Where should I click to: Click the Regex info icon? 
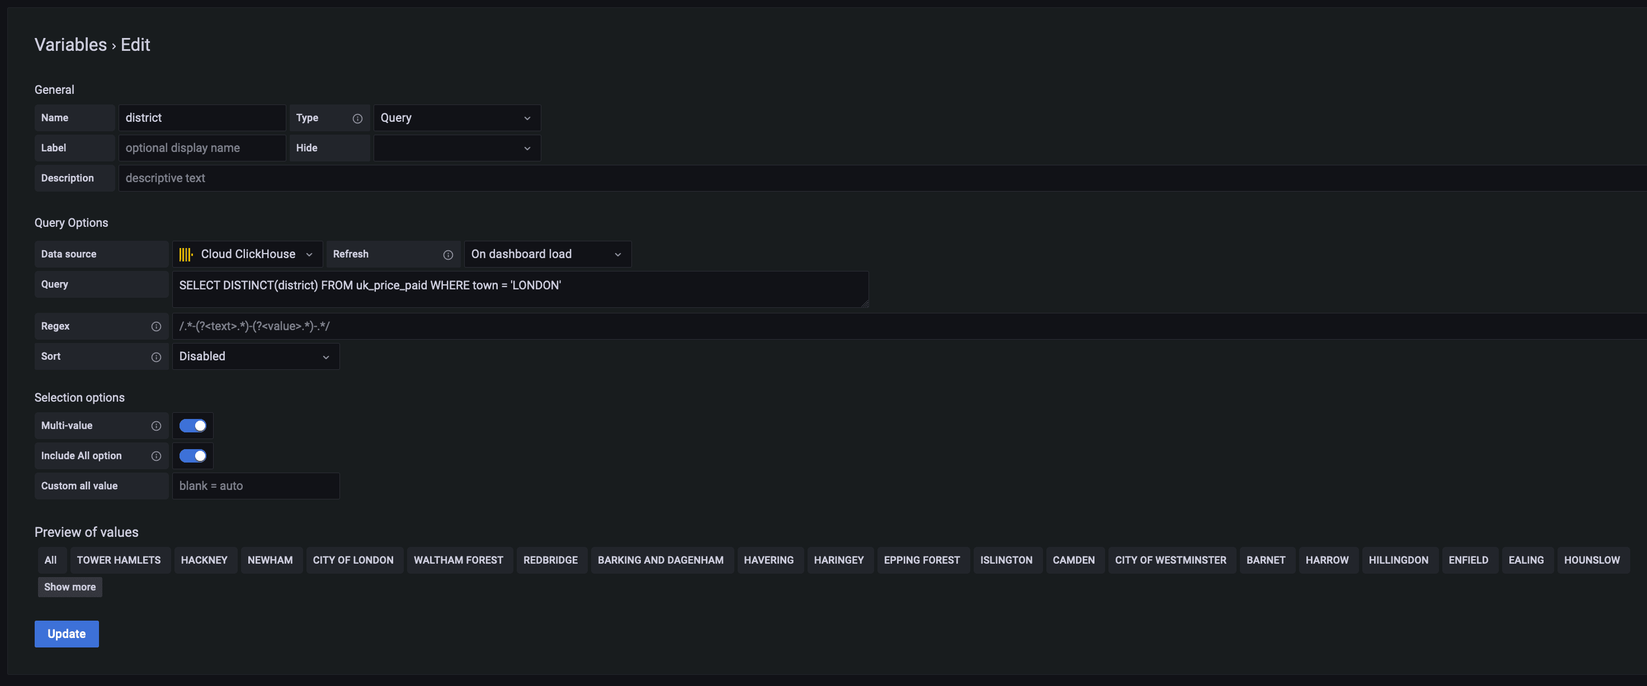(x=156, y=326)
